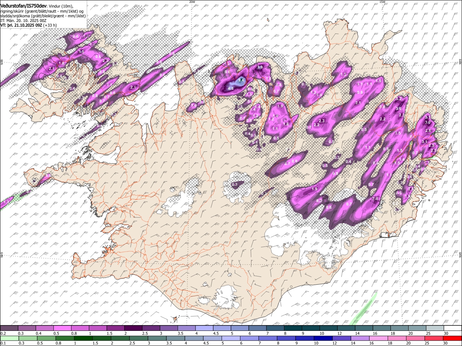Click the green rain streak off southeast coast
This screenshot has width=462, height=346.
point(363,309)
